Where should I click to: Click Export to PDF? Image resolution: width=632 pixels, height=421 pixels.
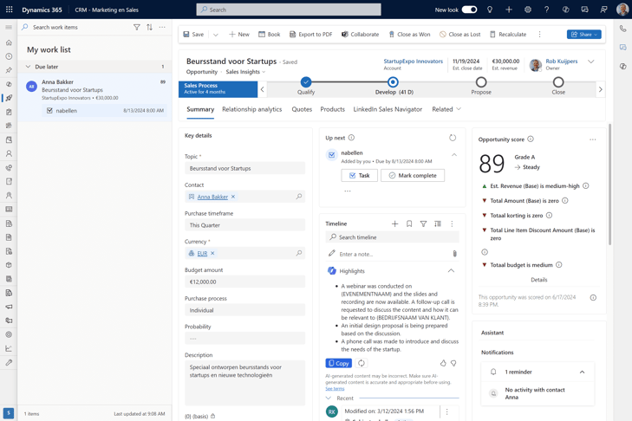point(310,35)
